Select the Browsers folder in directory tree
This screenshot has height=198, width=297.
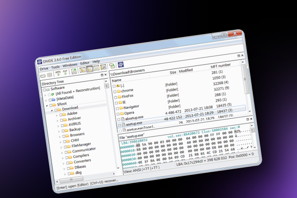coord(77,134)
